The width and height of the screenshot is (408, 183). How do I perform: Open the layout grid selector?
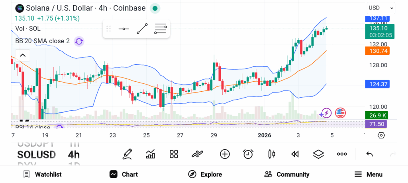coord(174,154)
